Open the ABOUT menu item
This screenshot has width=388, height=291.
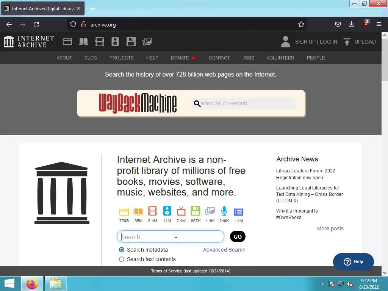click(x=64, y=58)
